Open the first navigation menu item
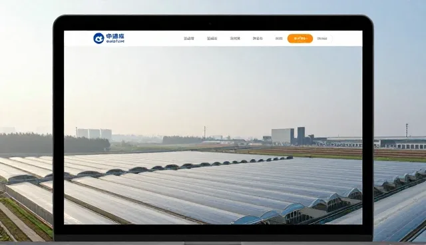 189,39
